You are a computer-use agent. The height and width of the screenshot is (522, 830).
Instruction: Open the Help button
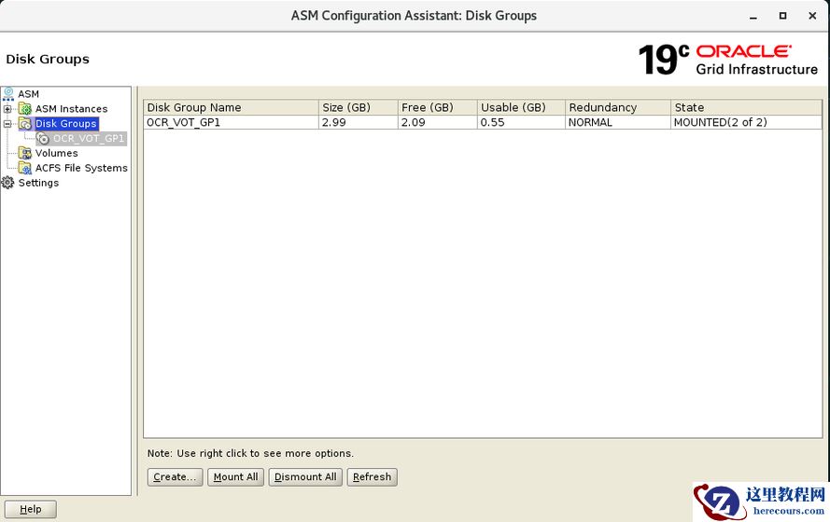[31, 509]
